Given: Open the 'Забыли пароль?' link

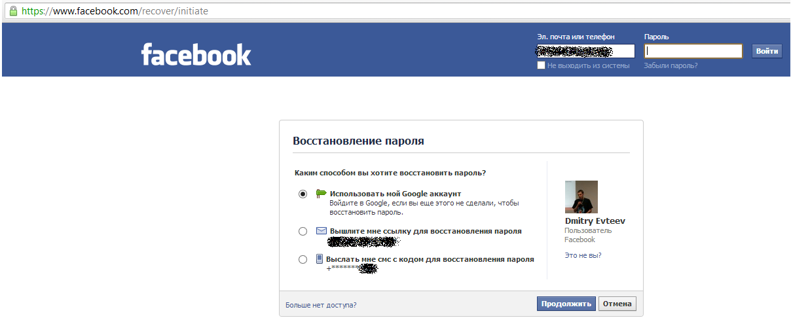Looking at the screenshot, I should pos(671,65).
